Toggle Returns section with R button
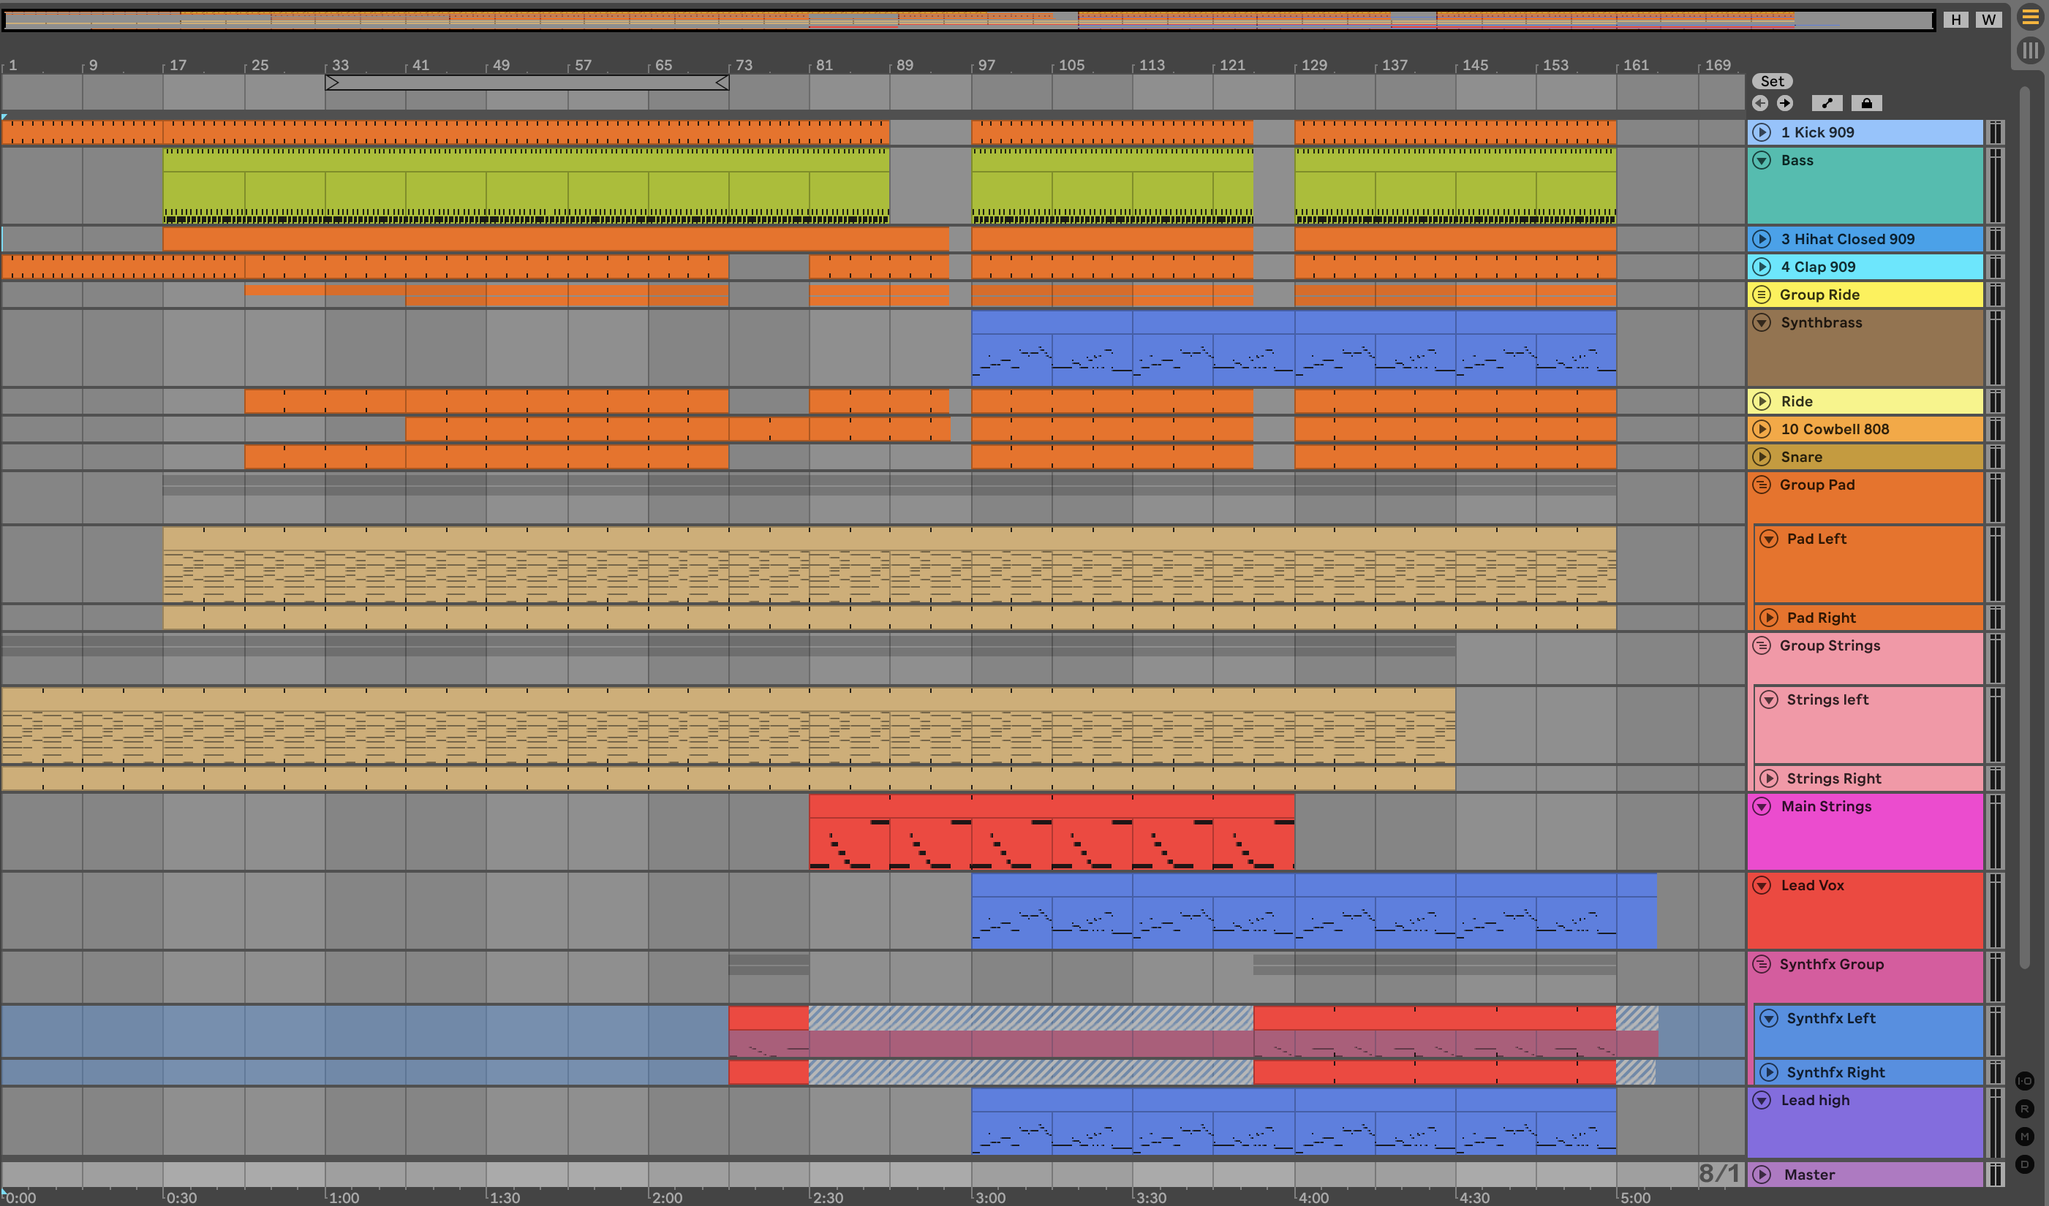This screenshot has height=1206, width=2049. click(2025, 1109)
